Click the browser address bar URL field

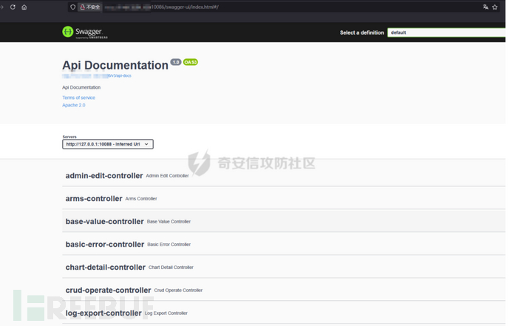pyautogui.click(x=222, y=7)
